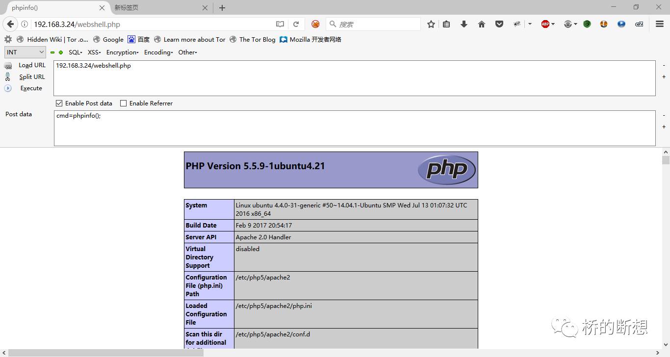Check Enable Referrer checkbox
Image resolution: width=670 pixels, height=357 pixels.
click(124, 103)
